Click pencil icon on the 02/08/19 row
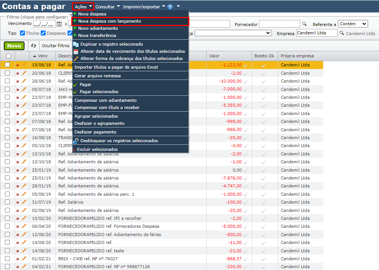379x270 pixels. click(x=24, y=210)
